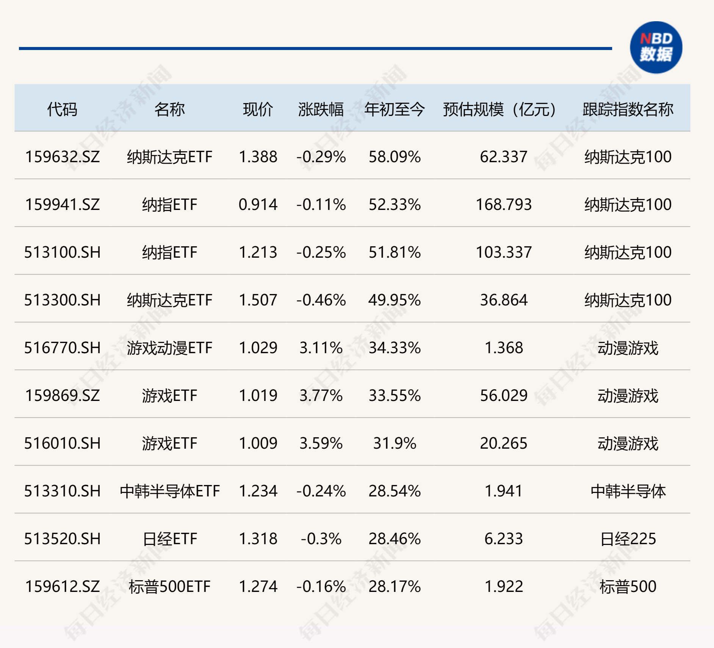Click year-to-date value 49.95%
The height and width of the screenshot is (648, 714).
pyautogui.click(x=395, y=300)
